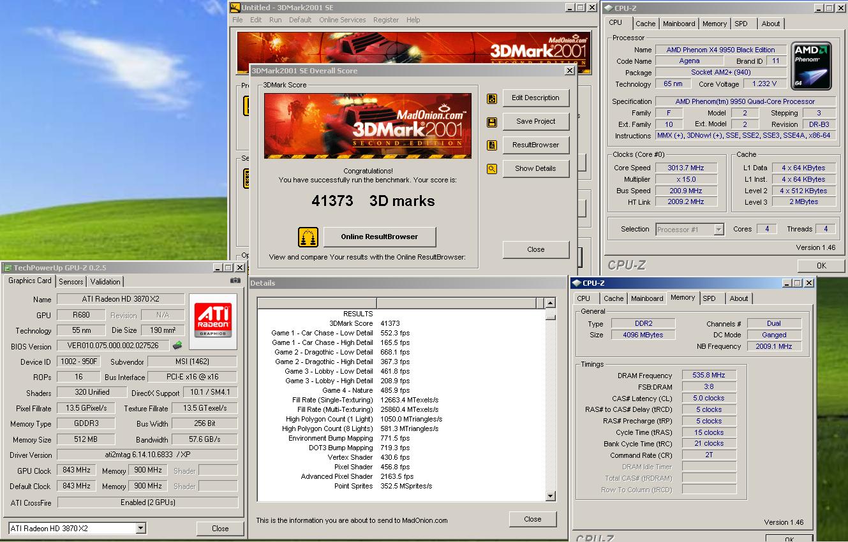Select the Game 4 - Nature result row
Image resolution: width=848 pixels, height=542 pixels.
(402, 390)
